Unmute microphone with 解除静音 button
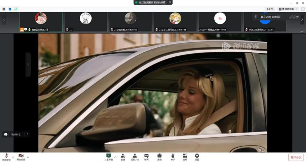 click(6, 157)
